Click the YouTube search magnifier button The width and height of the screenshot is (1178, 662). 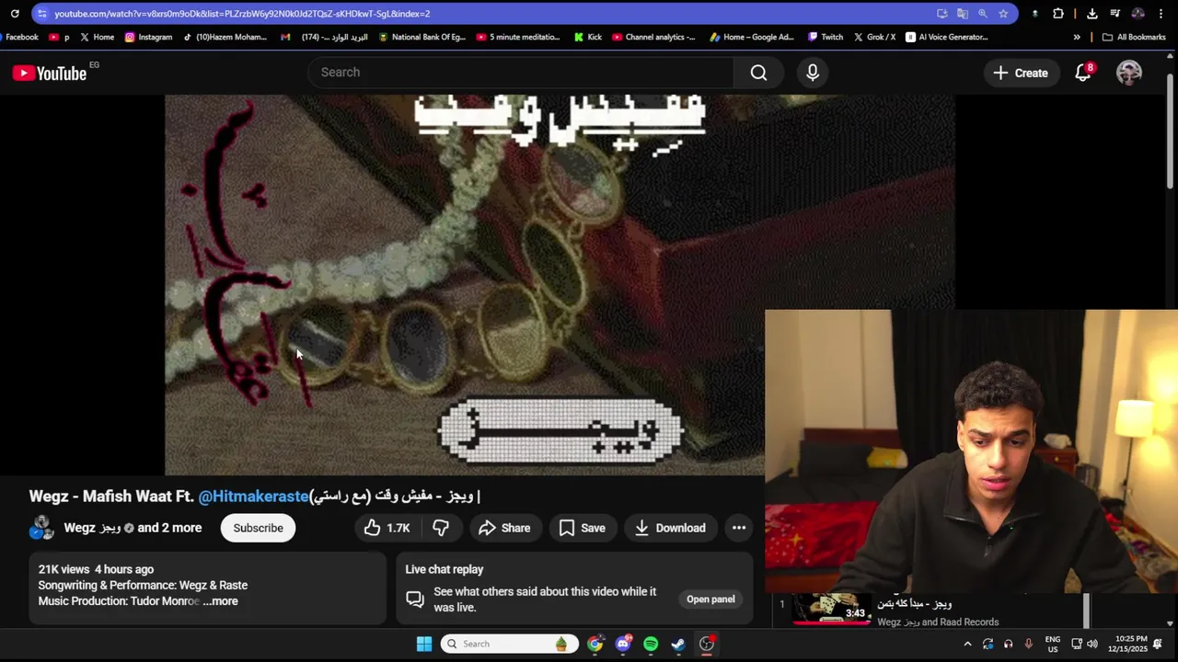(x=758, y=73)
